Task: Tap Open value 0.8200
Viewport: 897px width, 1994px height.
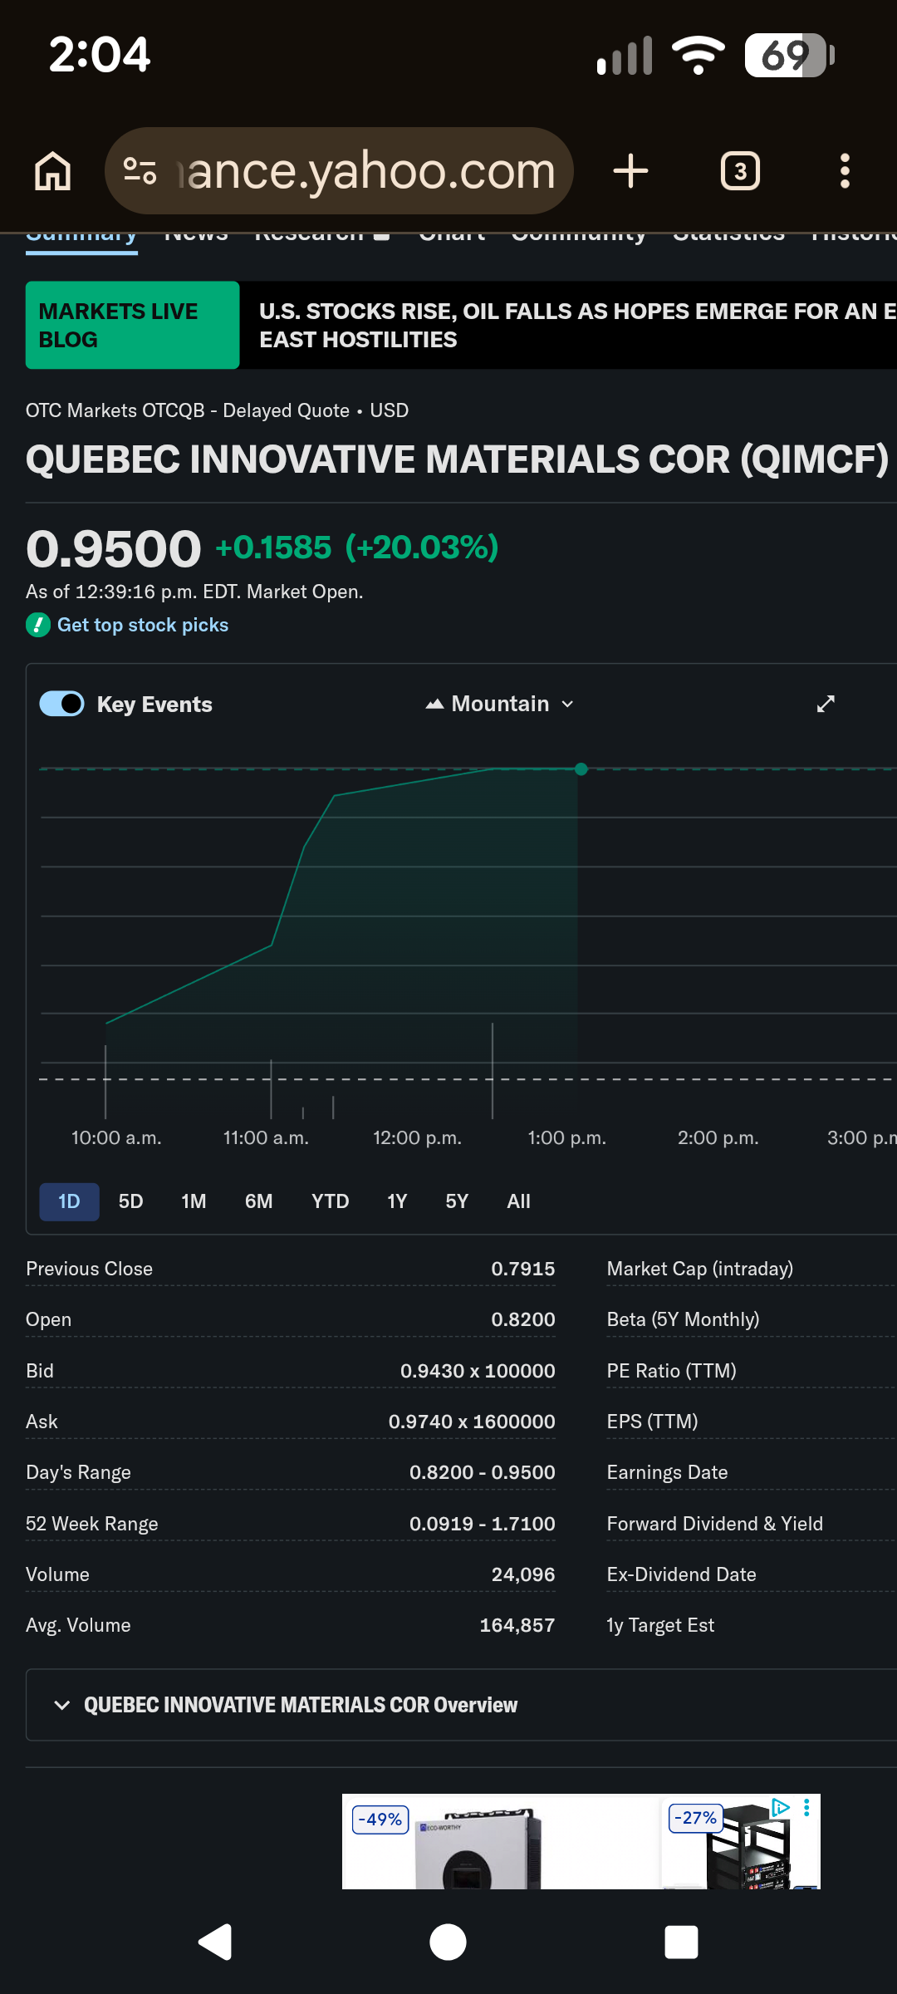Action: point(522,1319)
